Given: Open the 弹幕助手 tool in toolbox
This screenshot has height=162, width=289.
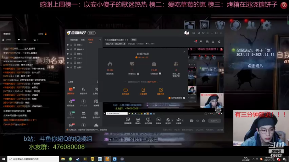Looking at the screenshot, I should click(71, 91).
